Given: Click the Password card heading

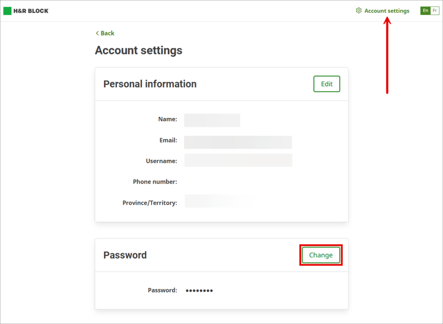Looking at the screenshot, I should (125, 255).
